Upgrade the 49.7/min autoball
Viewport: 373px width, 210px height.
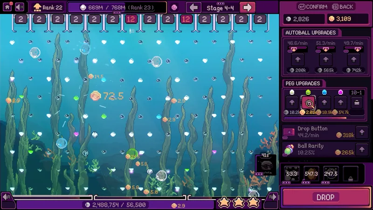click(x=353, y=60)
